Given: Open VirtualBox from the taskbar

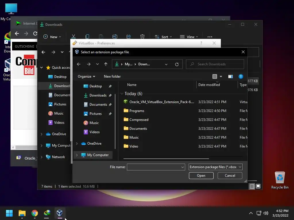Looking at the screenshot, I should click(60, 213).
